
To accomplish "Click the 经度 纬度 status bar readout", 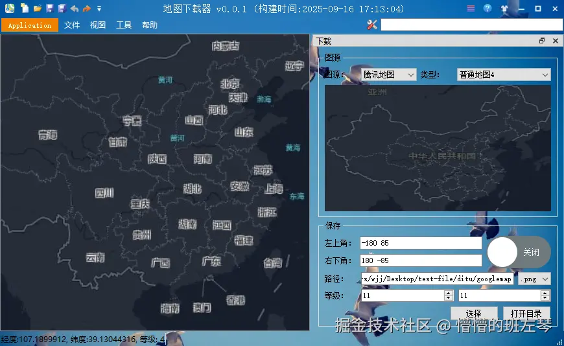I will 83,339.
